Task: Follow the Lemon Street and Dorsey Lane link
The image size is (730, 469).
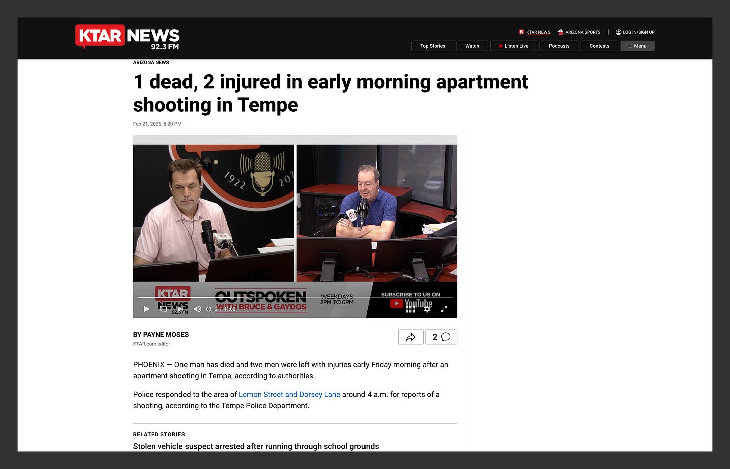Action: pos(289,395)
